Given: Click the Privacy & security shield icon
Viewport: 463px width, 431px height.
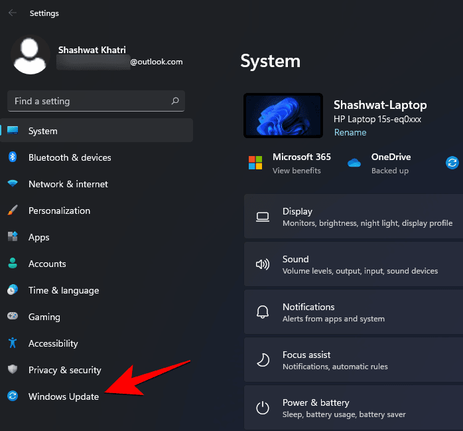Looking at the screenshot, I should click(13, 370).
